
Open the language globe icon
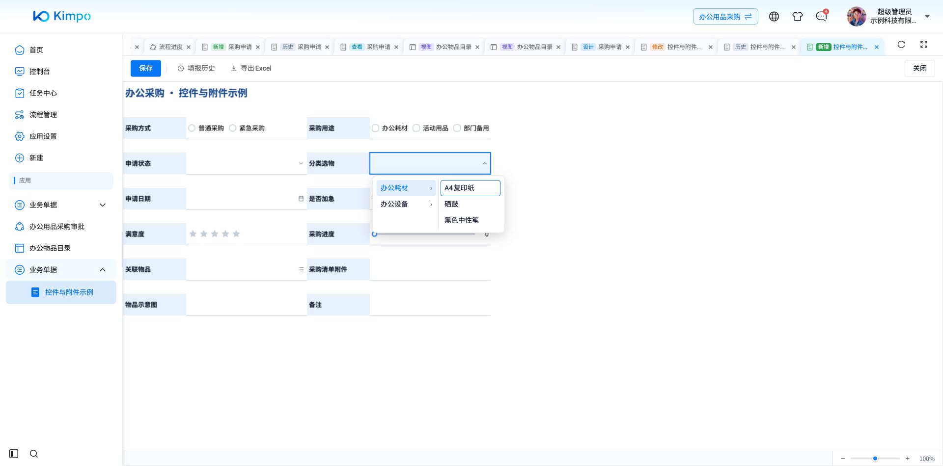[774, 17]
